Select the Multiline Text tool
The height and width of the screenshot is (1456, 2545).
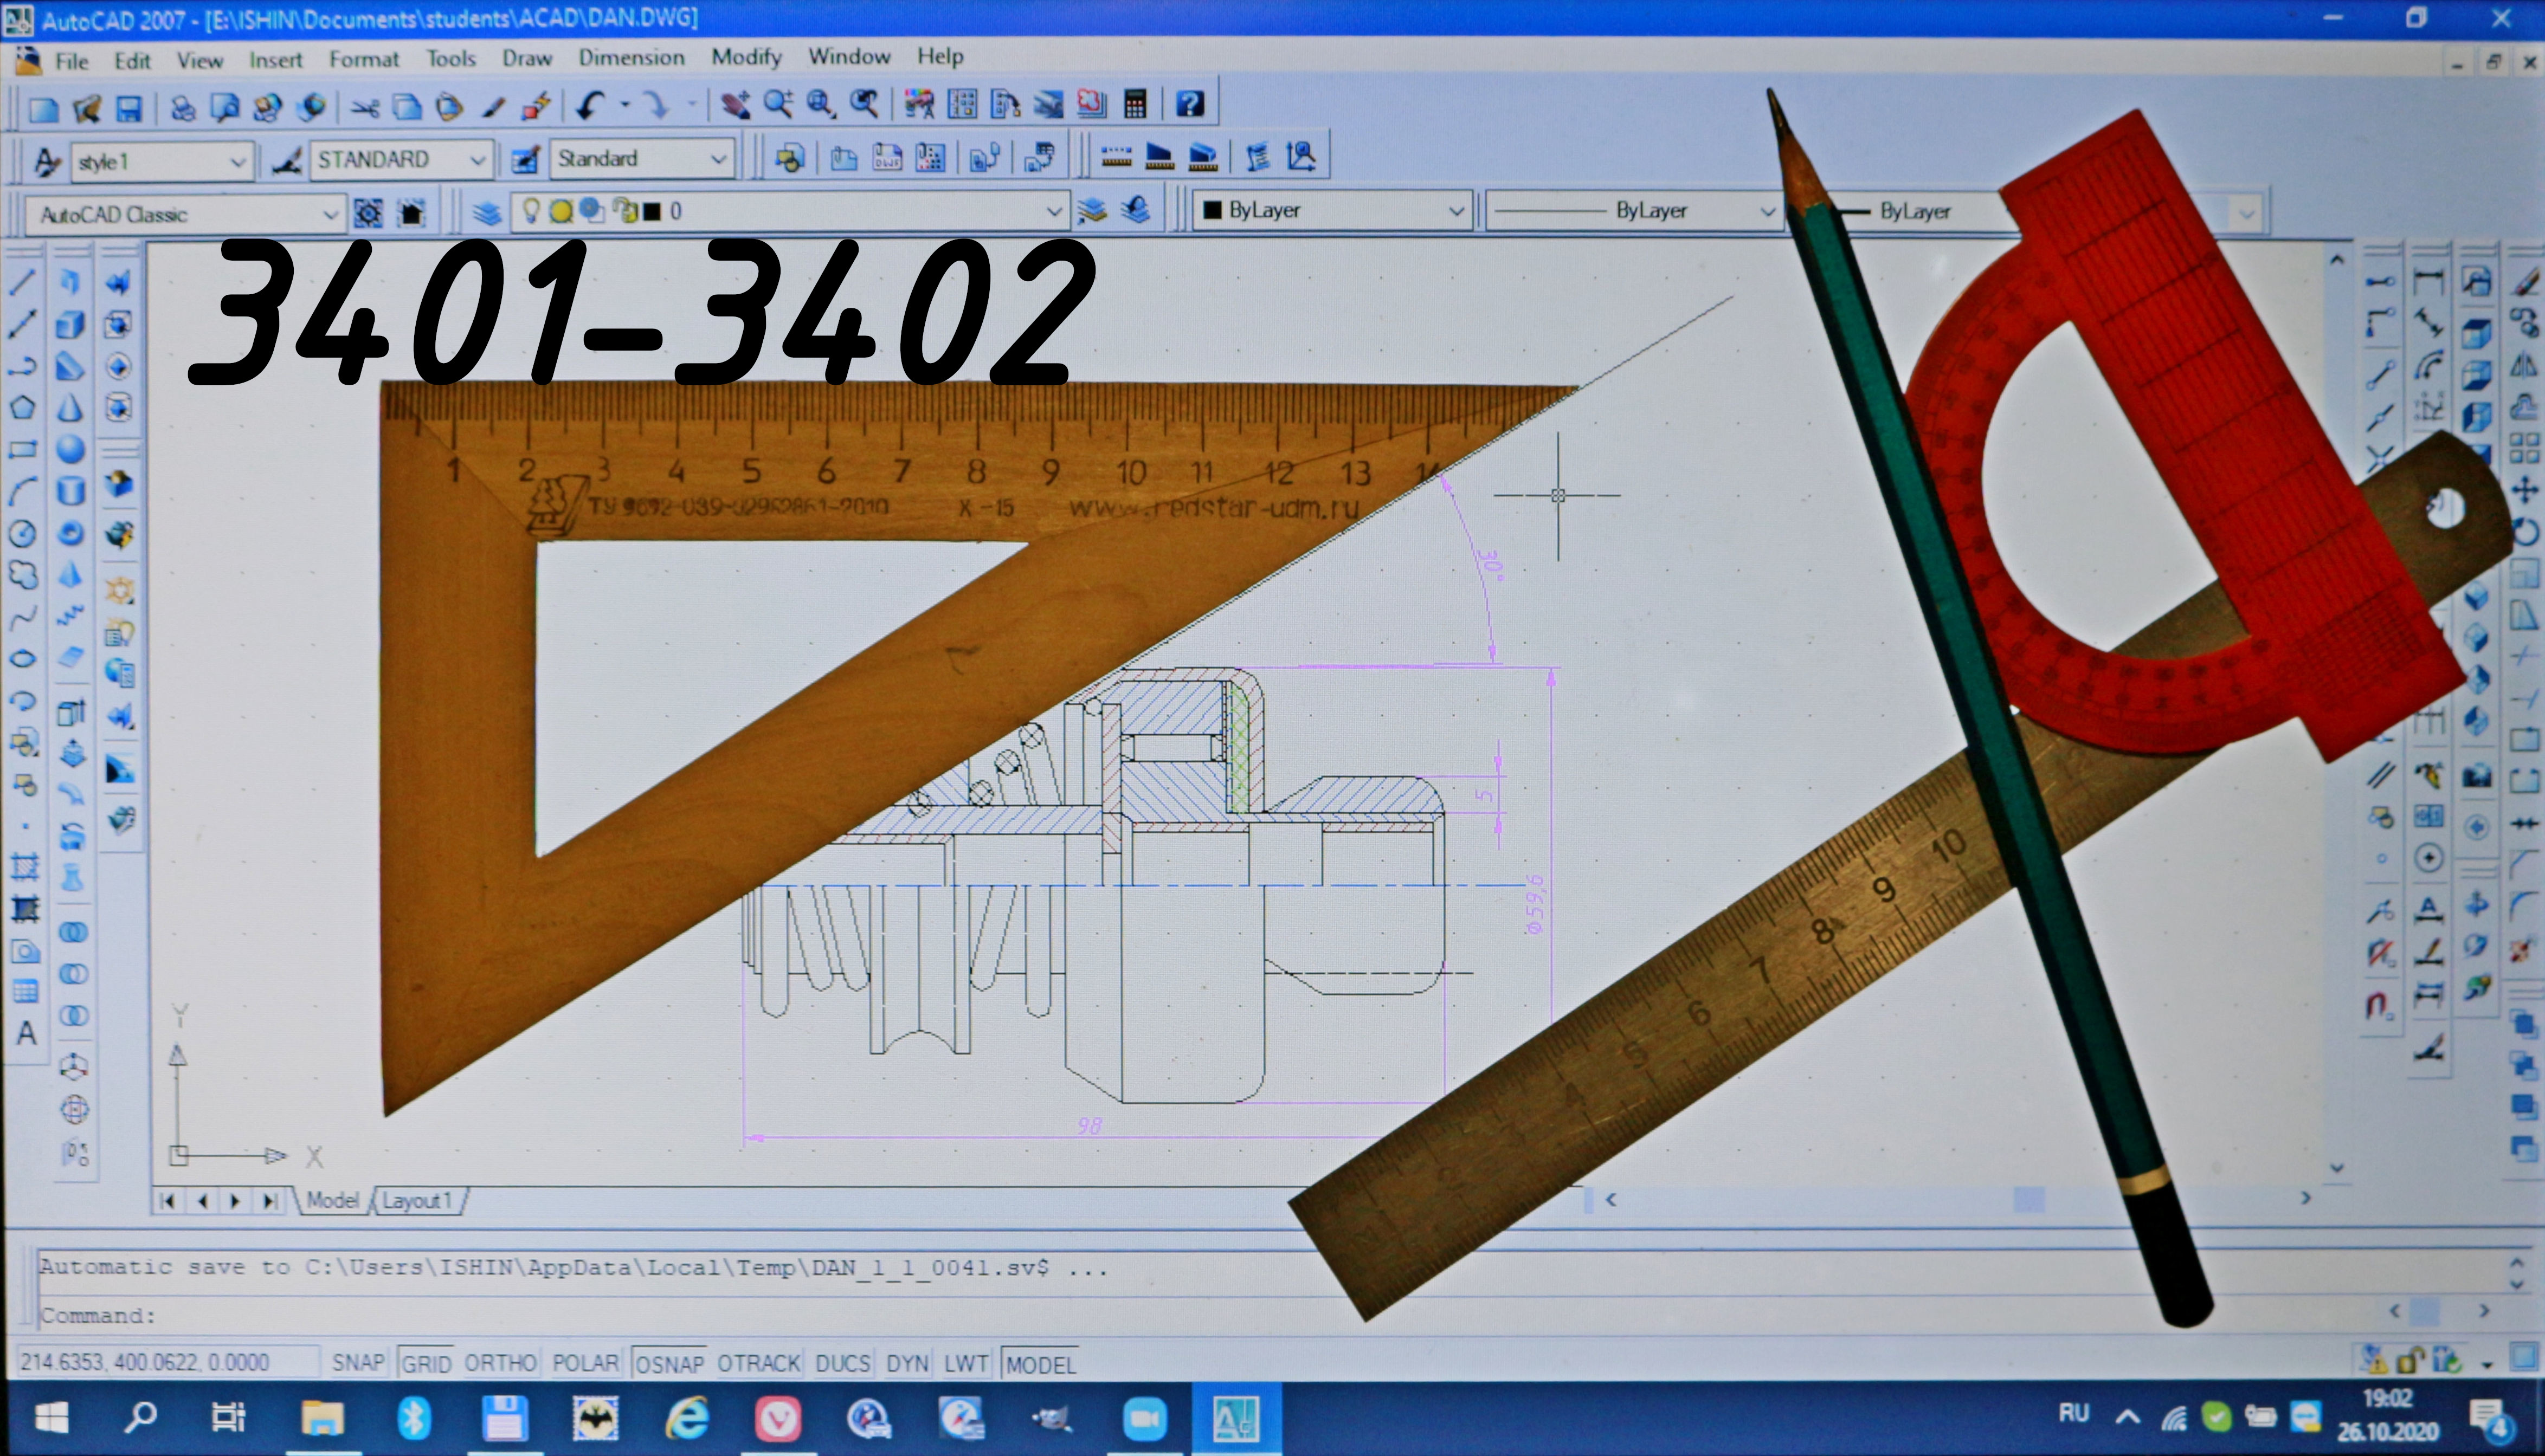pyautogui.click(x=26, y=1033)
